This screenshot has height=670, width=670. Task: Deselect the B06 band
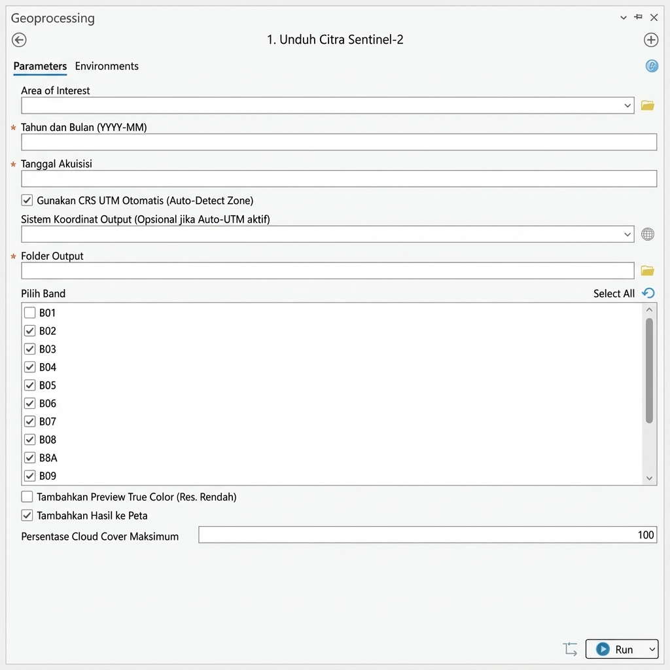[29, 403]
